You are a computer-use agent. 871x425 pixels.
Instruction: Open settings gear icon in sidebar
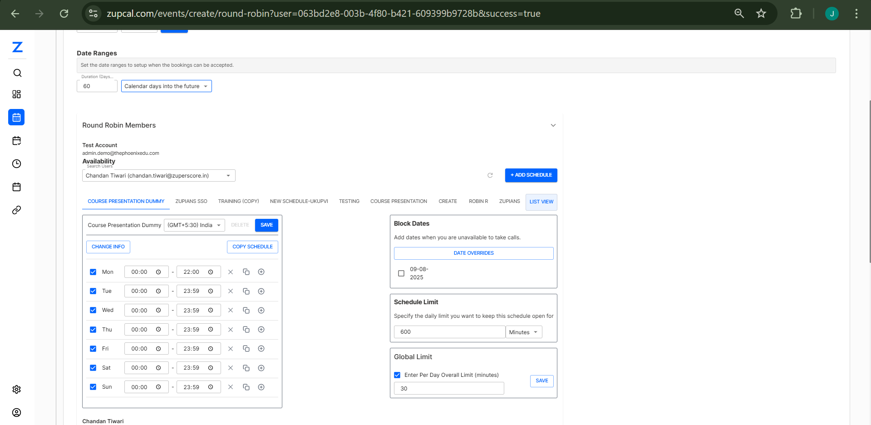(17, 390)
